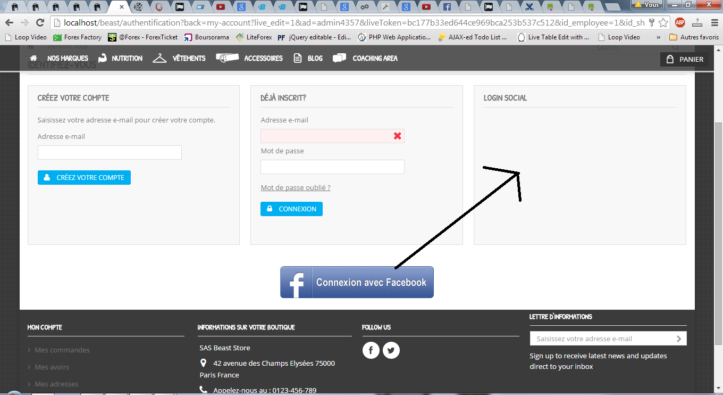Open the AJAX-ed Todo List bookmark
Viewport: 723px width, 395px height.
(473, 37)
